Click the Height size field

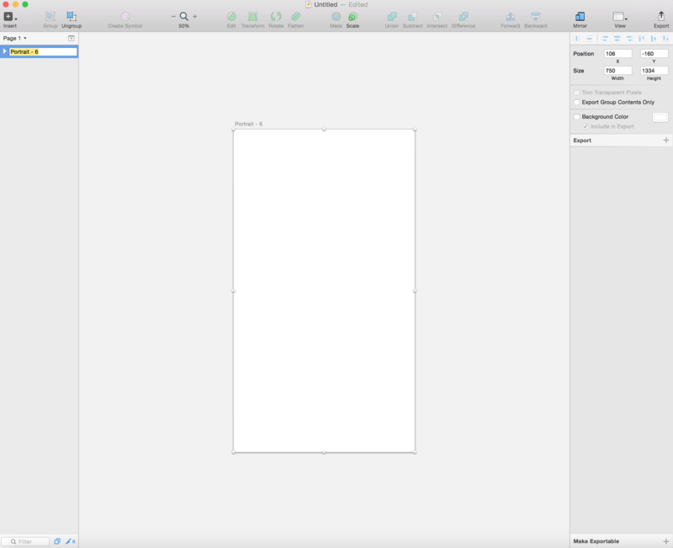pos(654,71)
